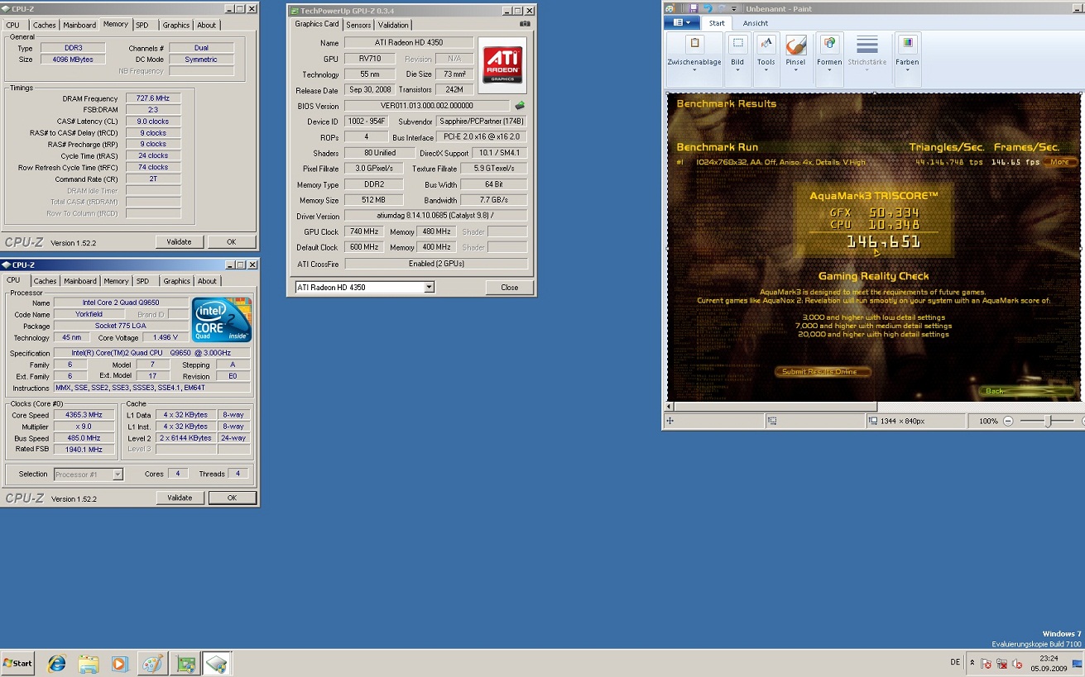Click OK in the Memory CPU-Z window
The width and height of the screenshot is (1085, 677).
232,242
